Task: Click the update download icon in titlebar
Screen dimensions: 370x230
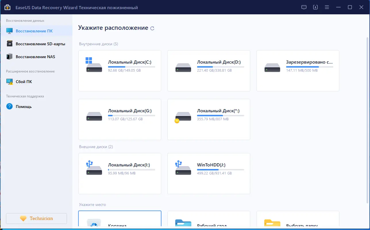Action: 315,7
